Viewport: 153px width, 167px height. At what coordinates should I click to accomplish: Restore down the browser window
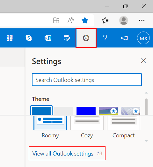(x=125, y=6)
